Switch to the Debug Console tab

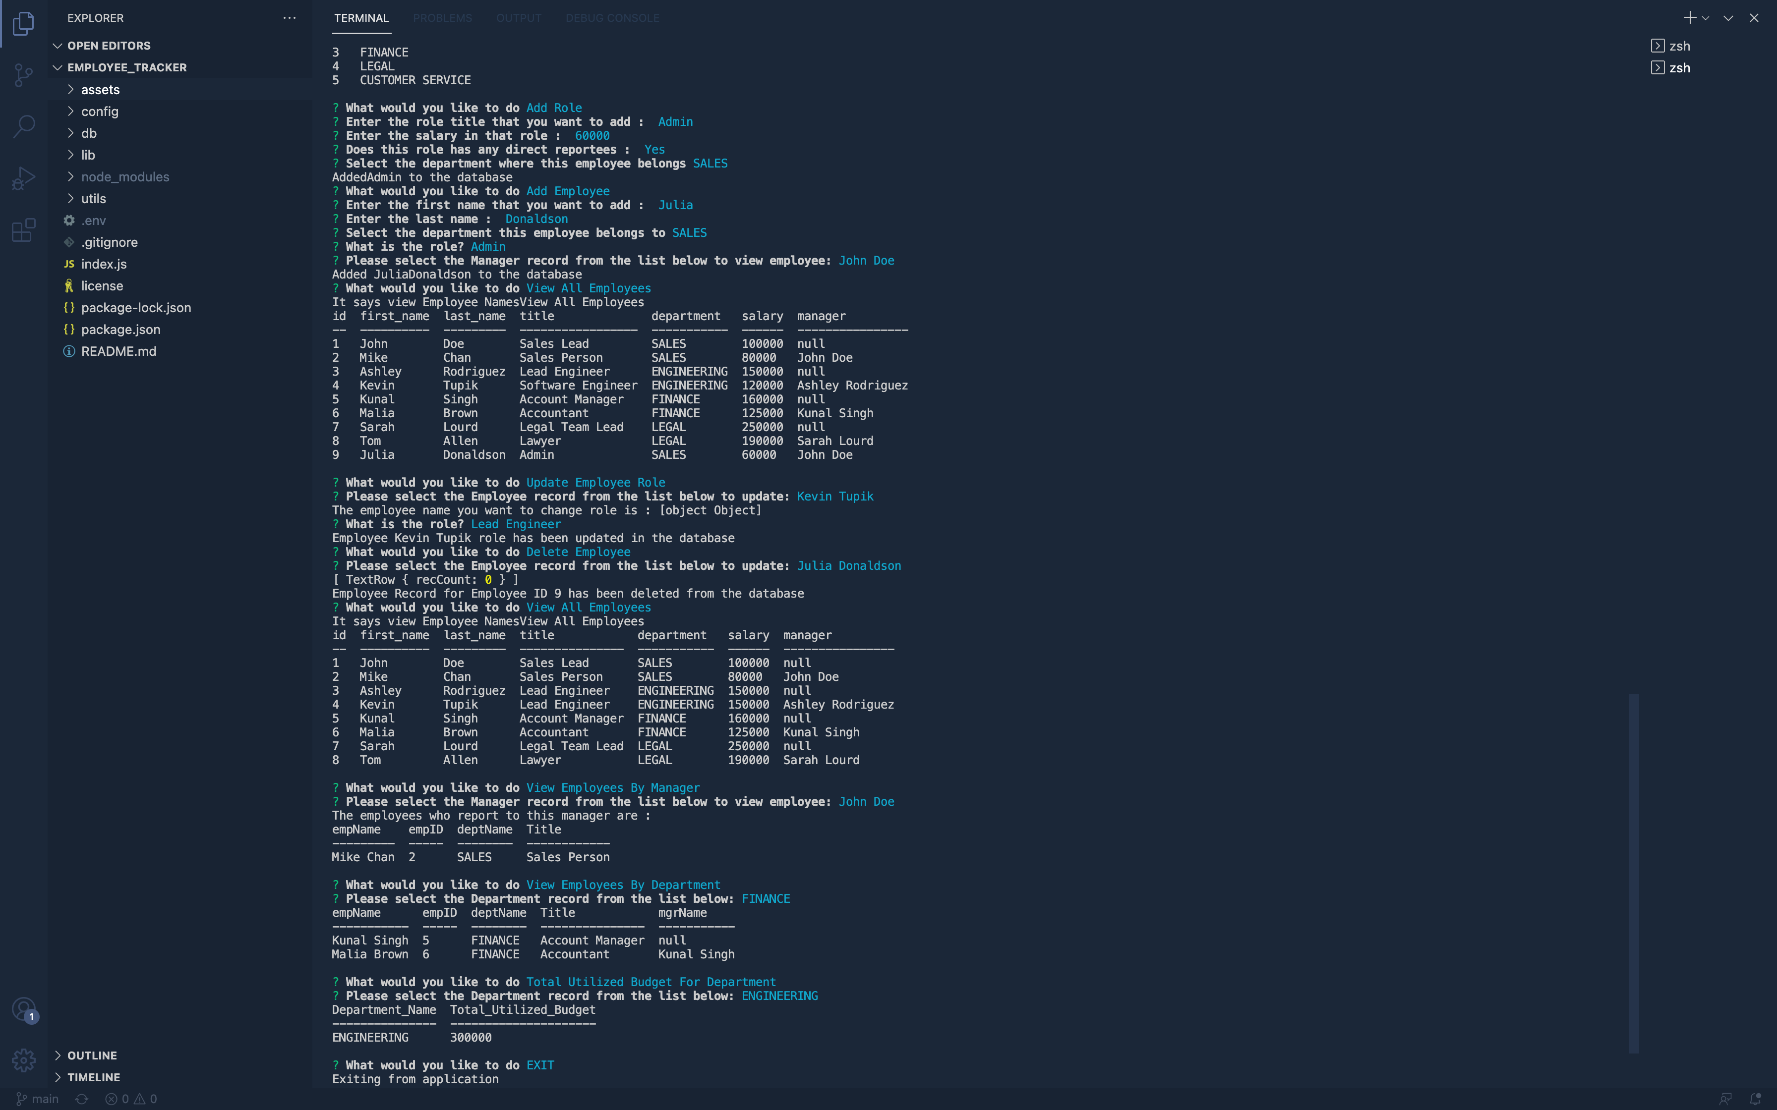tap(612, 18)
